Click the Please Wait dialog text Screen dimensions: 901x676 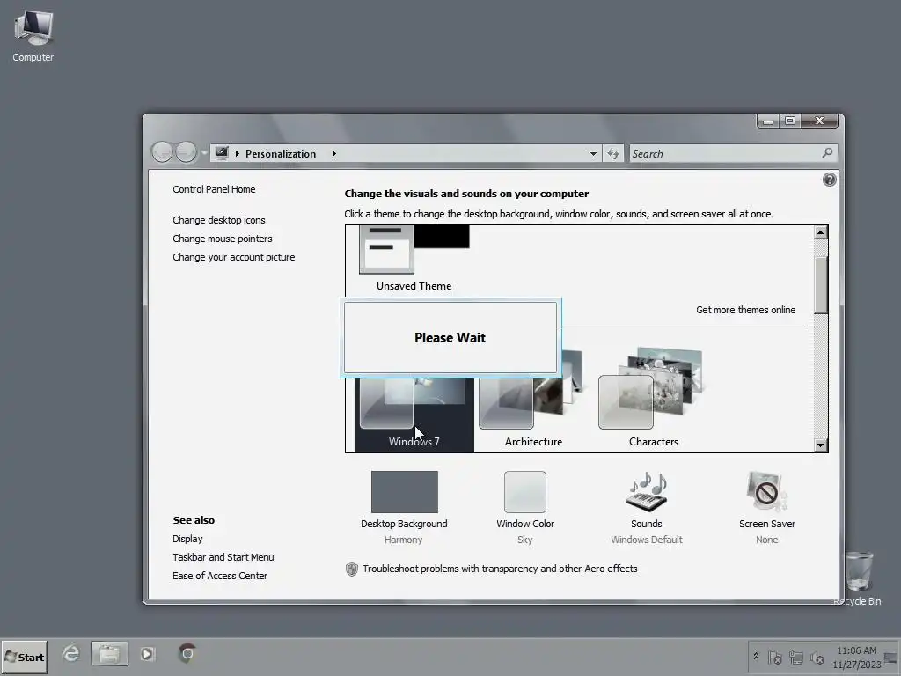450,337
